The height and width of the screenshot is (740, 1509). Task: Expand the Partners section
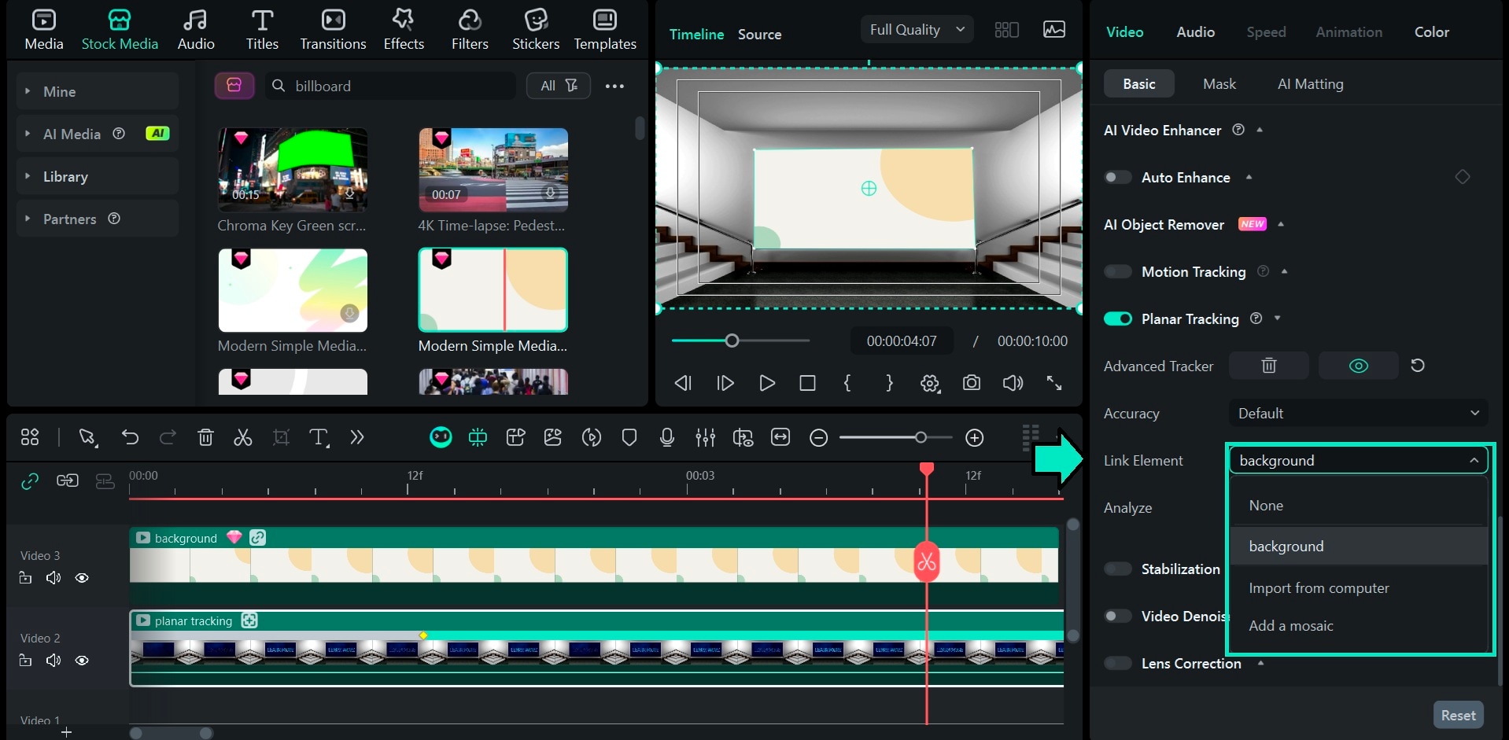click(x=28, y=219)
